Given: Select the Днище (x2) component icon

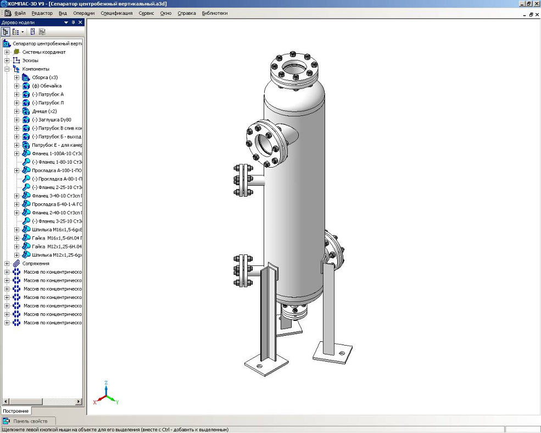Looking at the screenshot, I should [x=26, y=112].
